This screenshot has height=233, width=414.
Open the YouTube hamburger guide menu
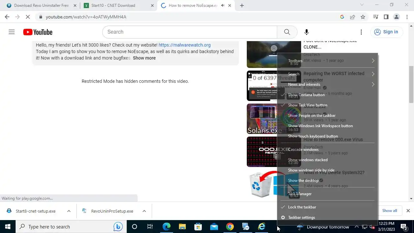(x=12, y=32)
